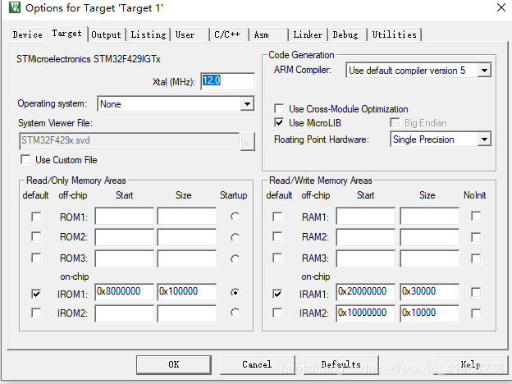
Task: Open the Asm tab
Action: pyautogui.click(x=267, y=34)
